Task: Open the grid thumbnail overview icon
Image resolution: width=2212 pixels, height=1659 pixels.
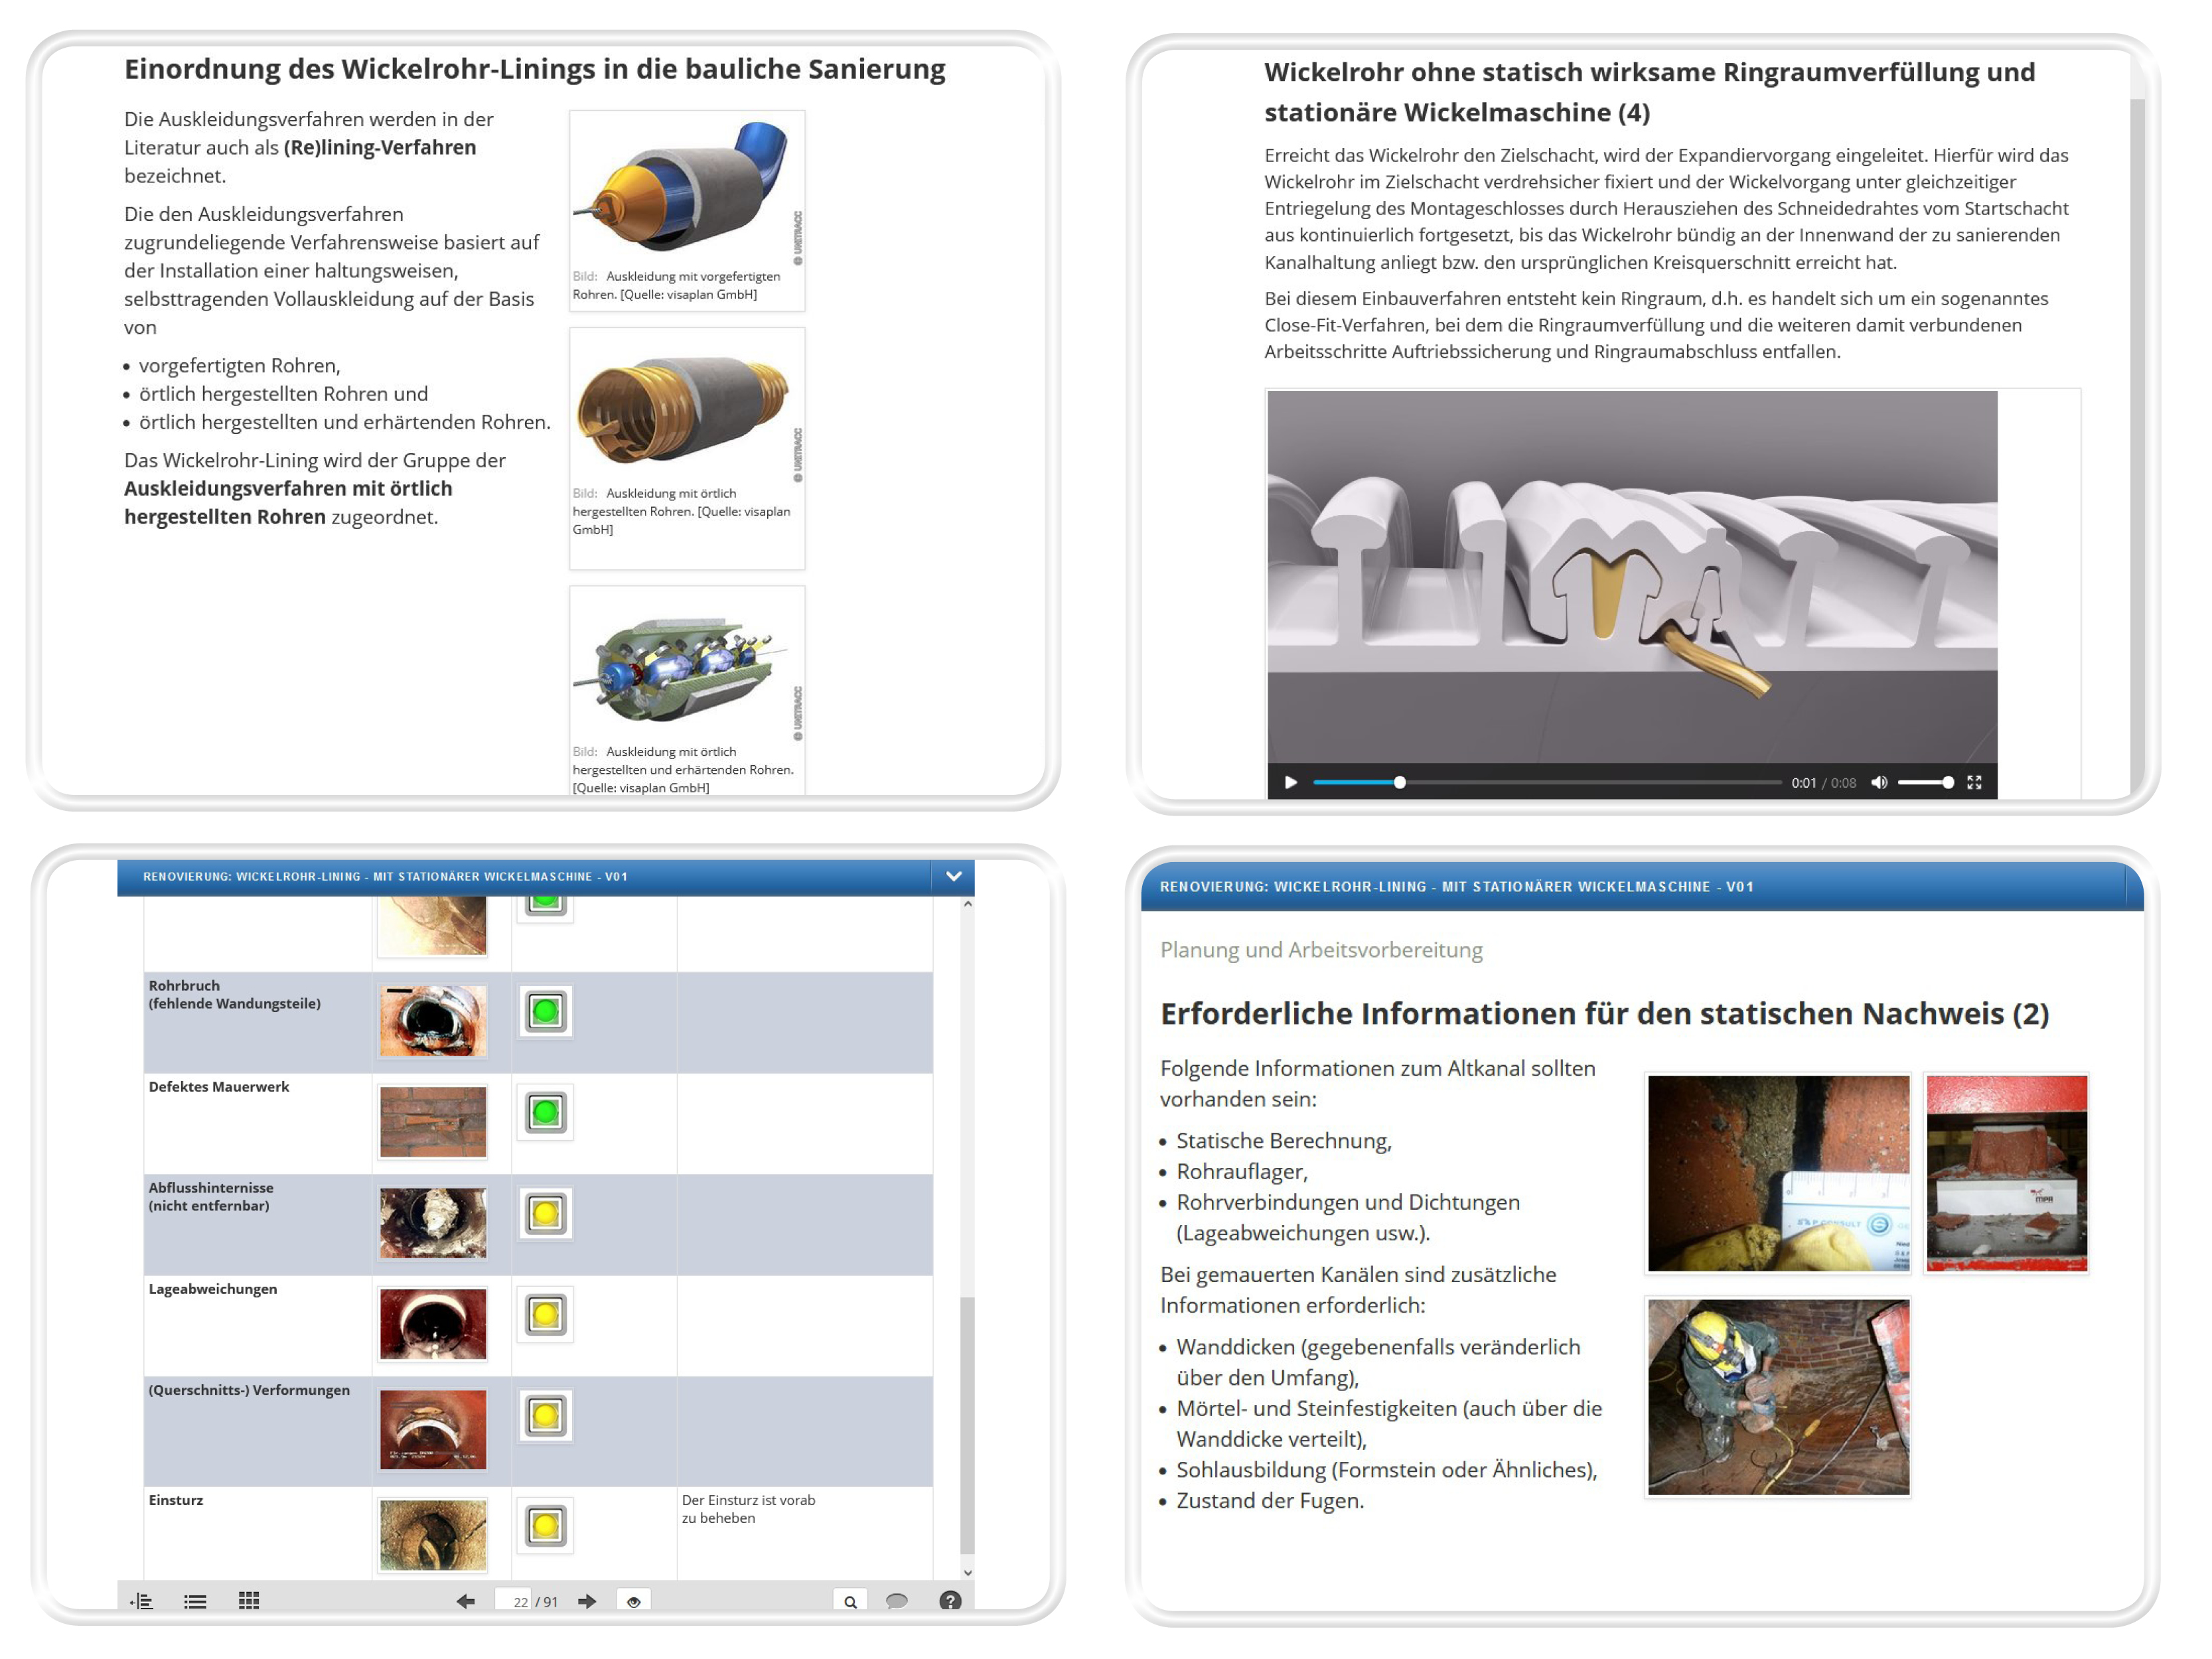Action: pyautogui.click(x=249, y=1600)
